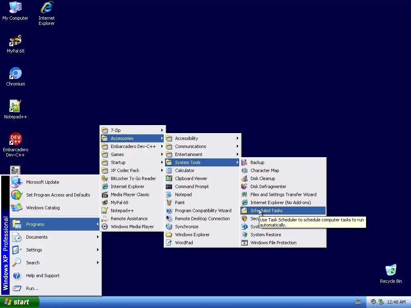Expand the XP Codec Pack submenu

[x=132, y=170]
